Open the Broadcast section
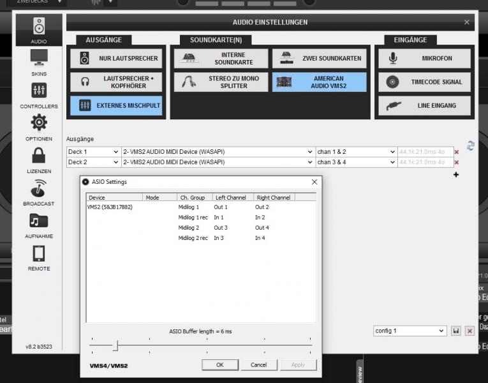488x383 pixels. click(x=39, y=192)
